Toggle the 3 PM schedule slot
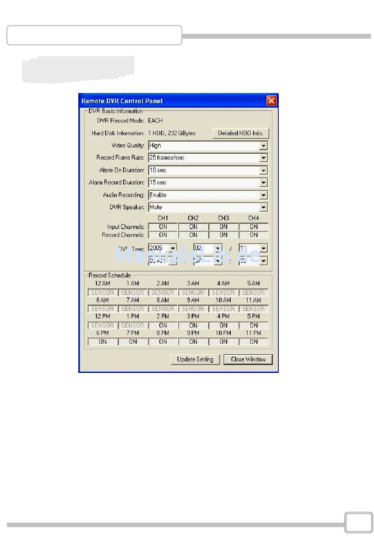 pos(193,325)
